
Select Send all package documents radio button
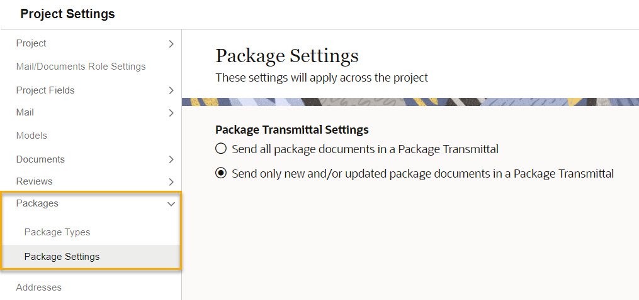220,149
